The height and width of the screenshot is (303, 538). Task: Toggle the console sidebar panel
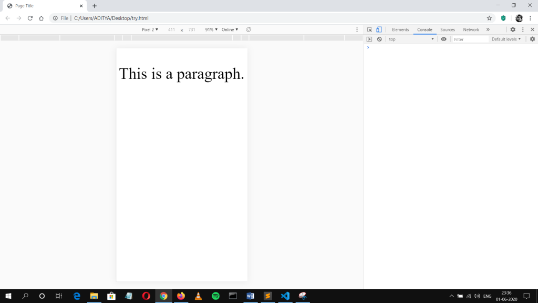coord(369,39)
